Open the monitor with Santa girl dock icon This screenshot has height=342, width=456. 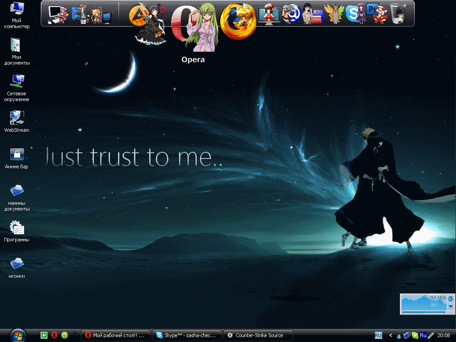point(269,15)
